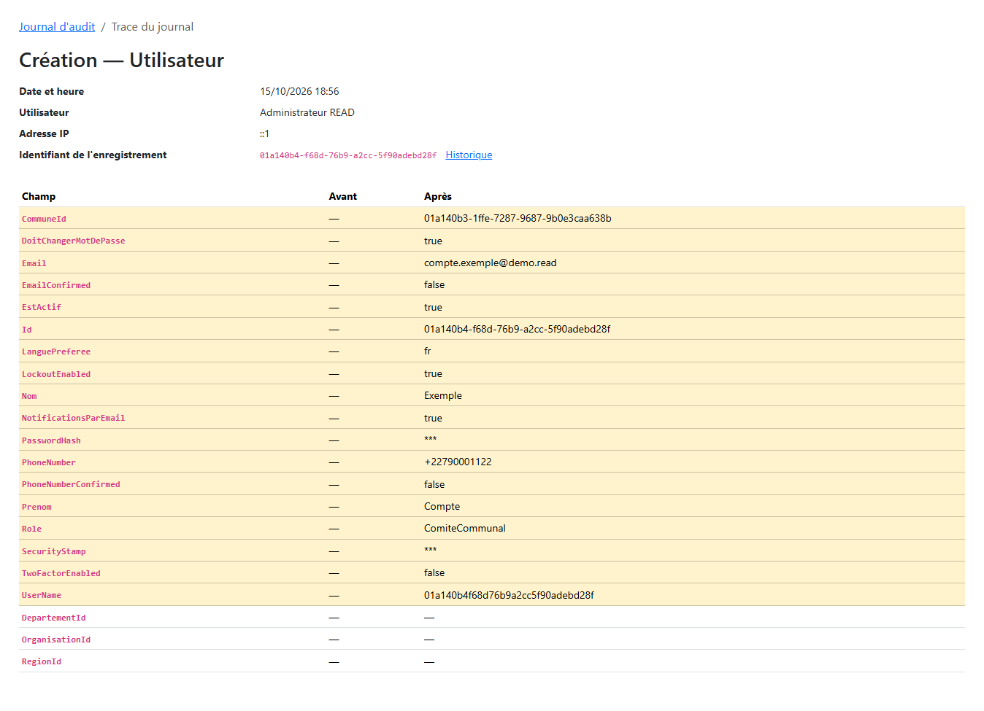
Task: Click the UserName value 01a140b4f68d76b9a2cc5f90adebd28f
Action: [x=509, y=595]
